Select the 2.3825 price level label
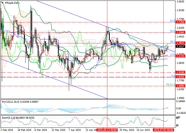 coord(180,43)
